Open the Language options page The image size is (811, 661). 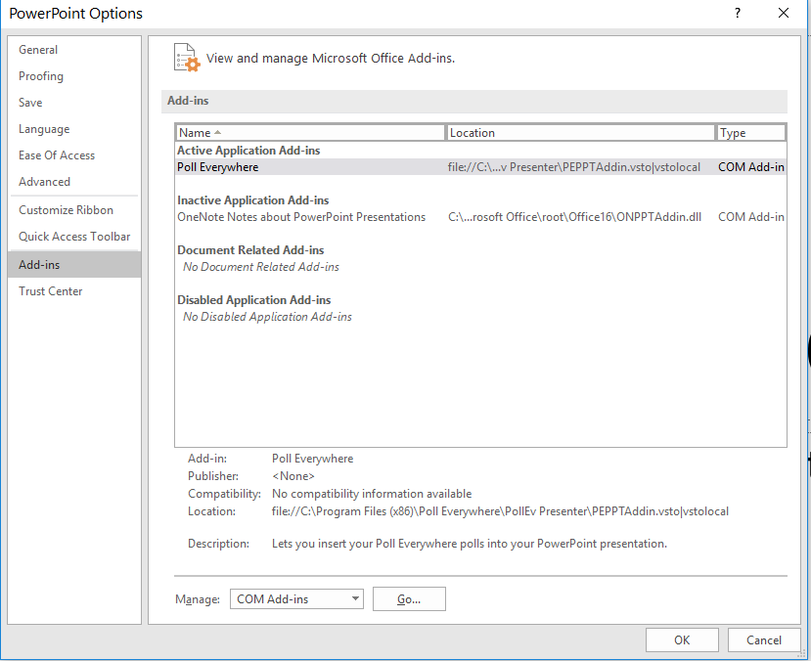click(44, 129)
